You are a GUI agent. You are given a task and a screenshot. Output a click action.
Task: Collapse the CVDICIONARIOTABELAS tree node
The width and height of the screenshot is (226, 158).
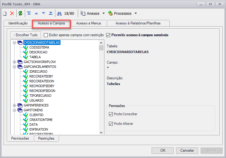[14, 43]
